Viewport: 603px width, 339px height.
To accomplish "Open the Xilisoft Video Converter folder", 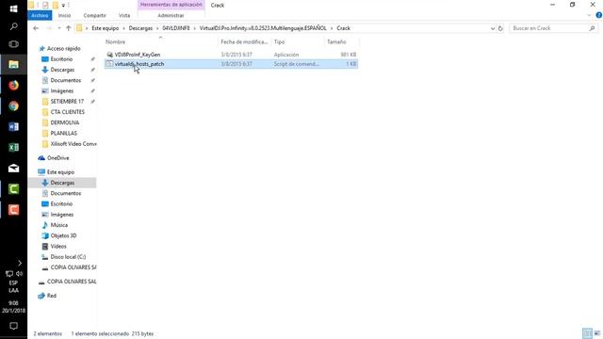I will pyautogui.click(x=73, y=144).
